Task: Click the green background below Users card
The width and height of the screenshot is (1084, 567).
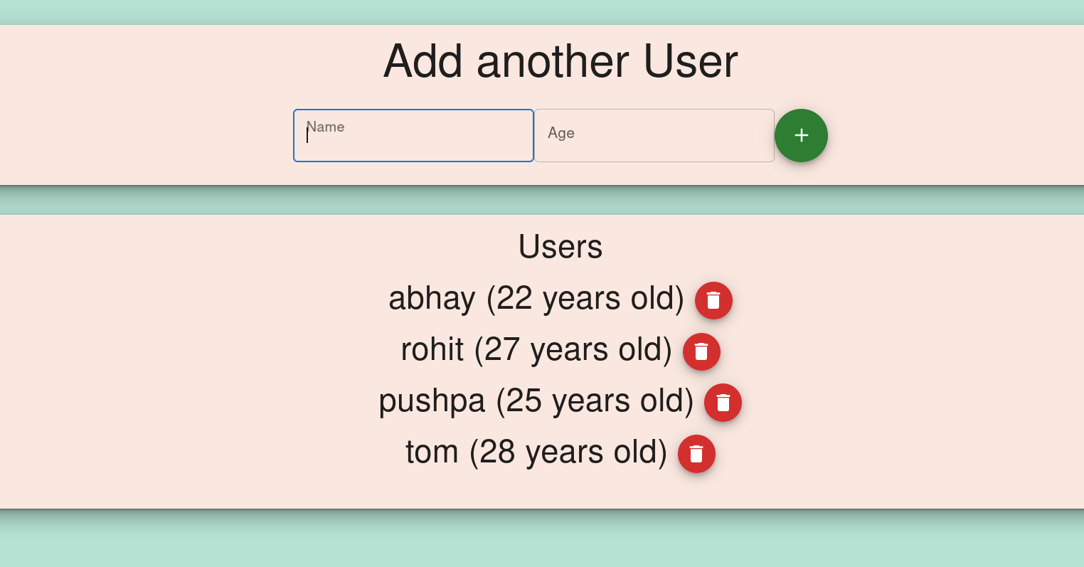Action: [542, 541]
